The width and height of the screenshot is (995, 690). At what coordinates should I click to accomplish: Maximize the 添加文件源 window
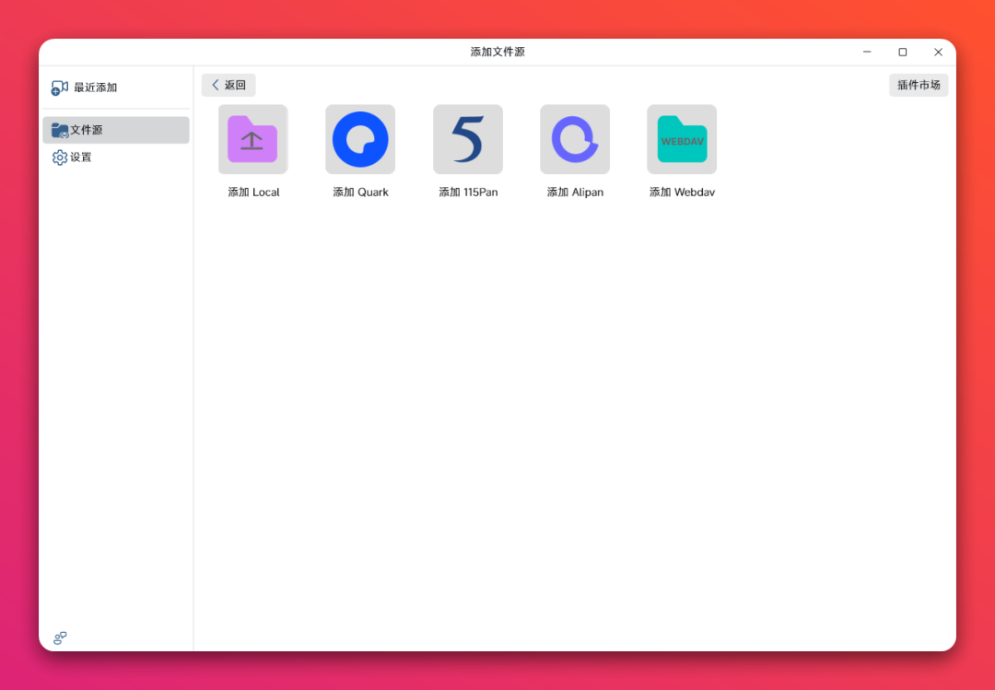pyautogui.click(x=902, y=53)
